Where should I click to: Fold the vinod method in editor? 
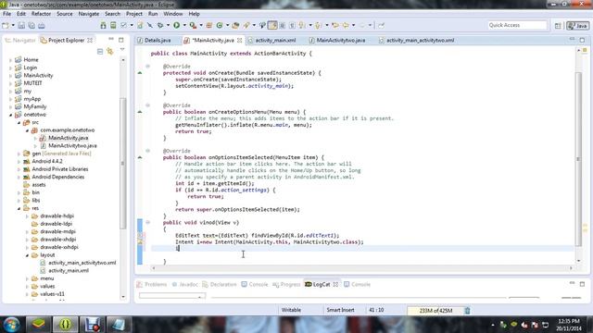click(148, 222)
